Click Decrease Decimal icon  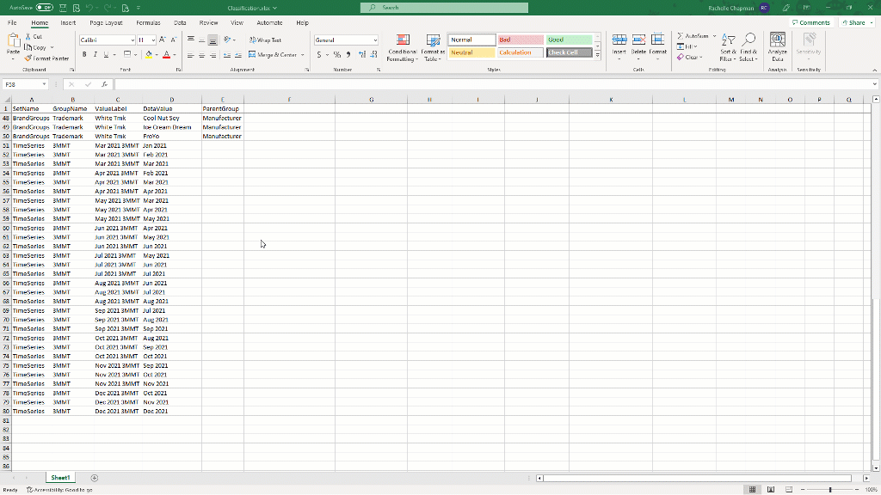pyautogui.click(x=373, y=55)
